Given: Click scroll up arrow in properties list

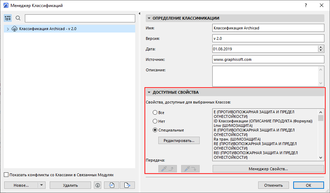Looking at the screenshot, I should (321, 112).
